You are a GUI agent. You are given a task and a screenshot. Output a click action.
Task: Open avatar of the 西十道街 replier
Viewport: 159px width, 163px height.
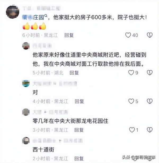[x=26, y=141]
